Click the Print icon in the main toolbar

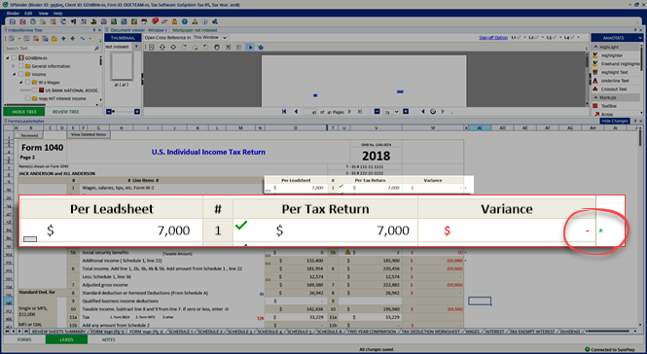point(33,21)
